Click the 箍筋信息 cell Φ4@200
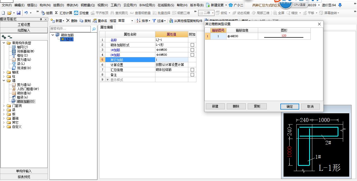Viewport: 357px width, 181px height. (x=242, y=36)
